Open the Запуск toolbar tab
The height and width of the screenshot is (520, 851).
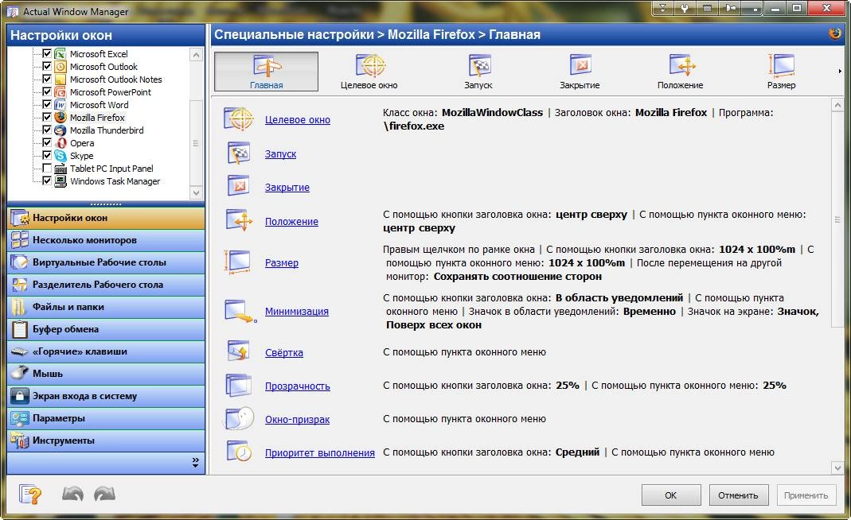tap(478, 72)
